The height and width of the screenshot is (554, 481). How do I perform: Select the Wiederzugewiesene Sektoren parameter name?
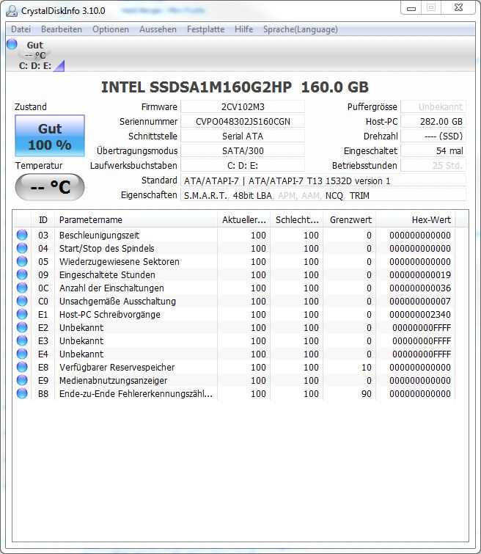[120, 262]
